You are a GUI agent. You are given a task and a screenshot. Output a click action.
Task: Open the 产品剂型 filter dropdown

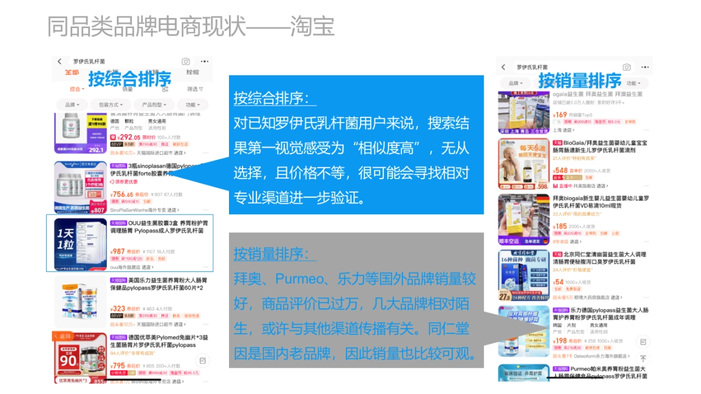(153, 104)
